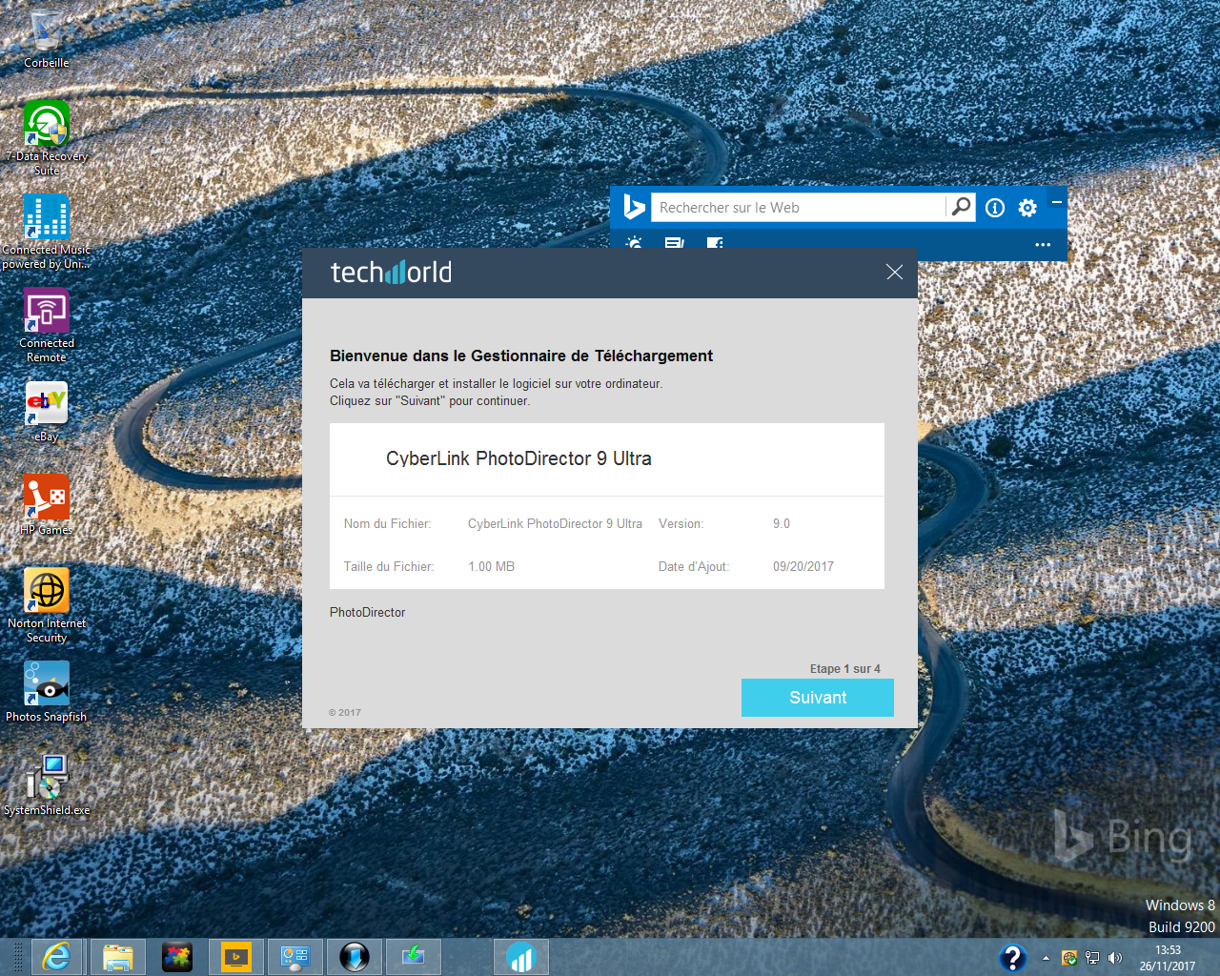Click the CyberLink PhotoDirector 9 Ultra title

pyautogui.click(x=518, y=458)
